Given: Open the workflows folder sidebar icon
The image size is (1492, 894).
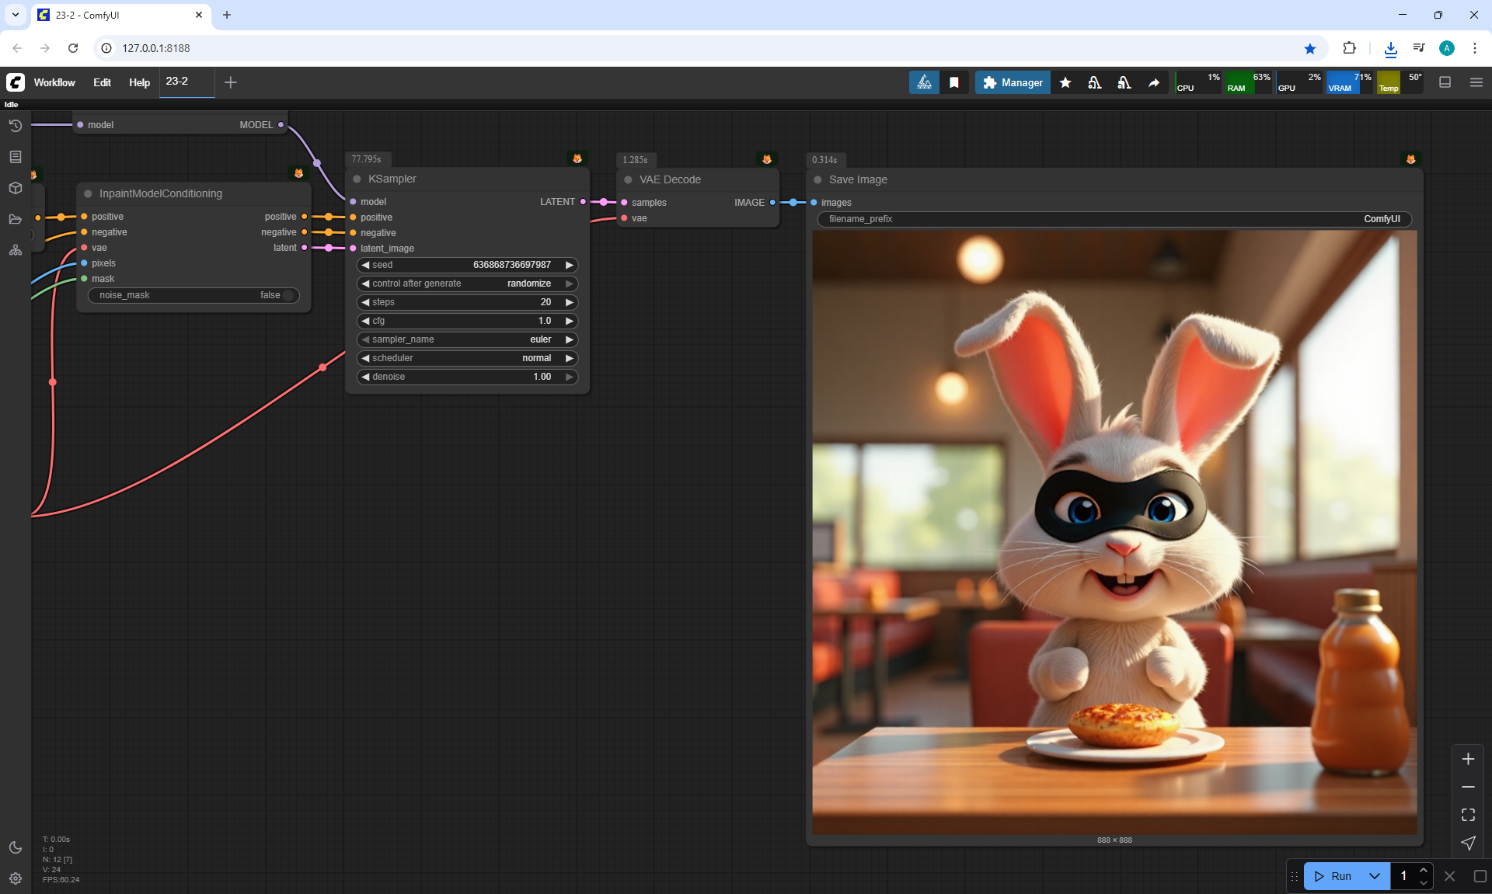Looking at the screenshot, I should point(15,219).
